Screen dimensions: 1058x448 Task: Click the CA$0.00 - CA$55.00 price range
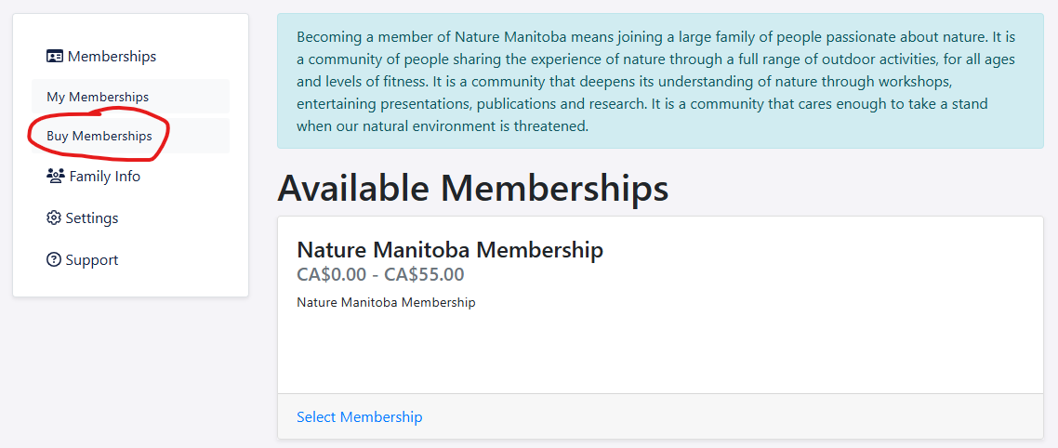pos(380,274)
